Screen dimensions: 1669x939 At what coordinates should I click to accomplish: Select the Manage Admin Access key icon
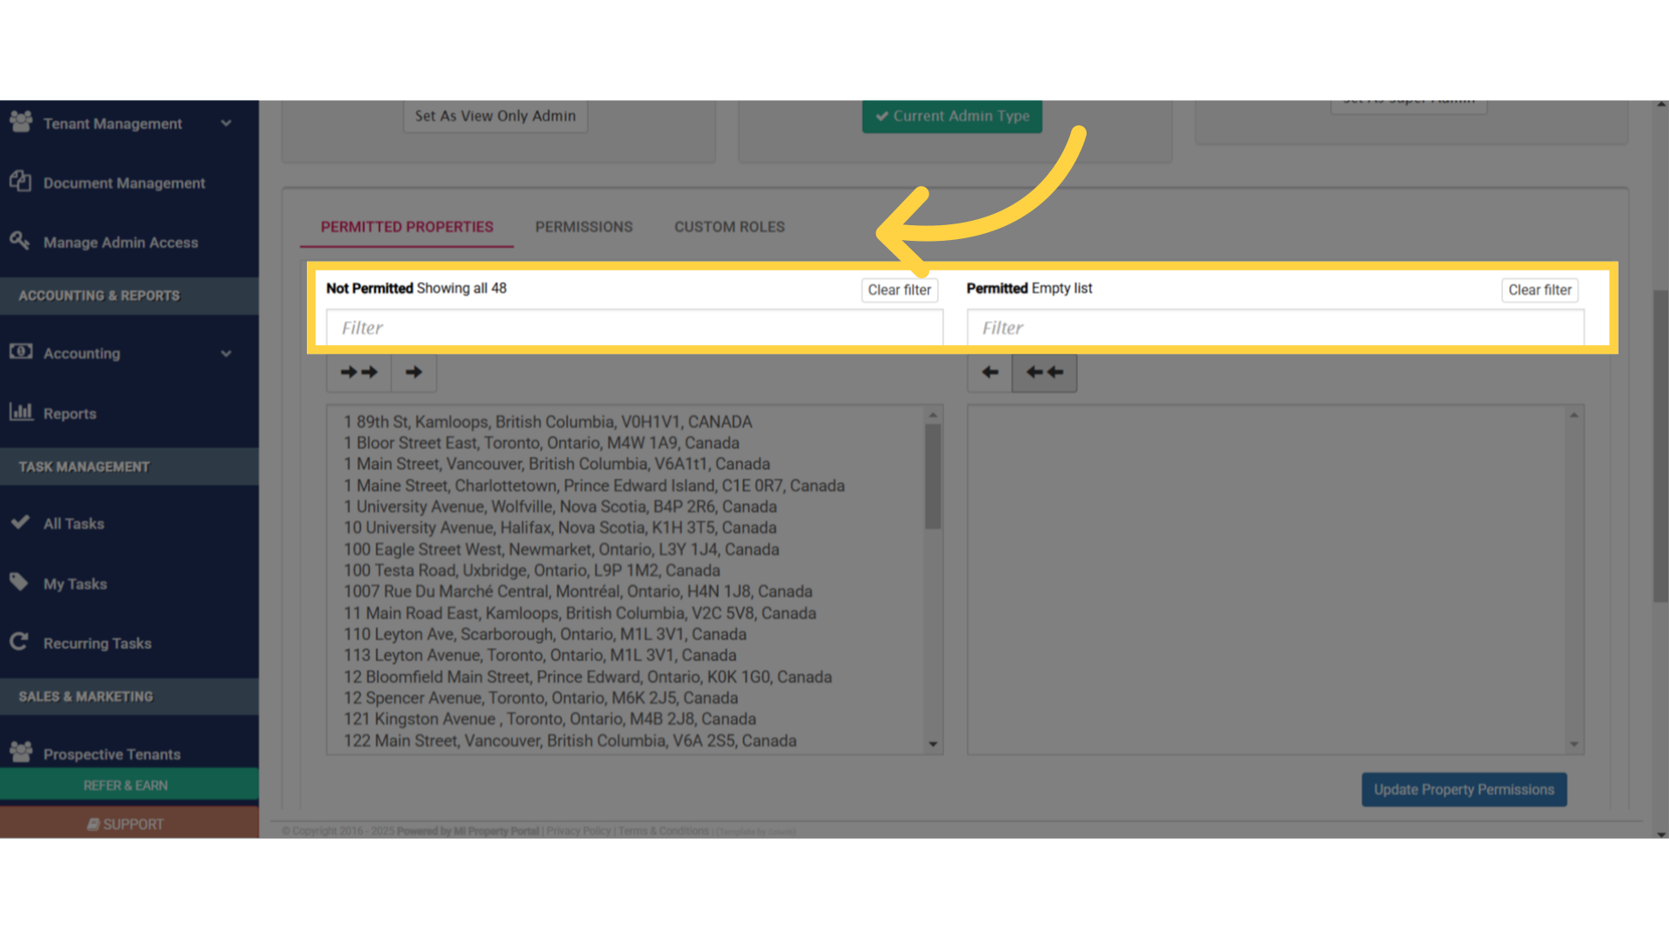(21, 242)
